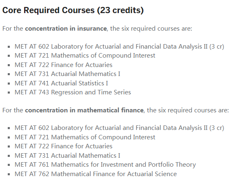Viewport: 241px width, 181px height.
Task: Click '(3 cr)' in the insurance list
Action: tap(217, 47)
